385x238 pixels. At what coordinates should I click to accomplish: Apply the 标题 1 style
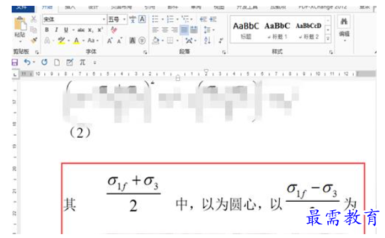(277, 30)
